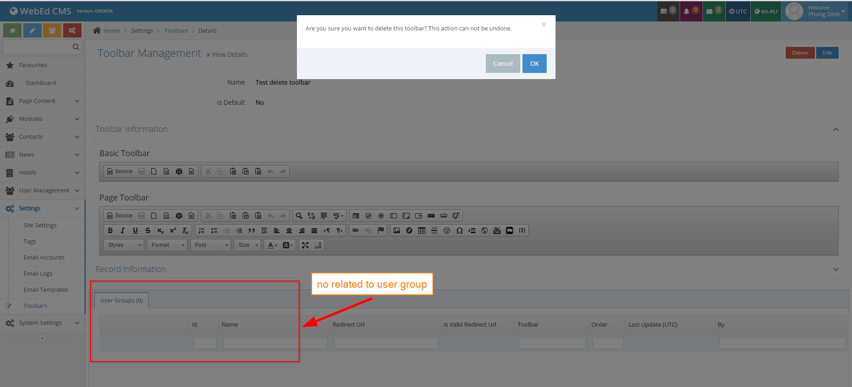852x387 pixels.
Task: Click the Print icon in the Page Toolbar
Action: point(179,216)
